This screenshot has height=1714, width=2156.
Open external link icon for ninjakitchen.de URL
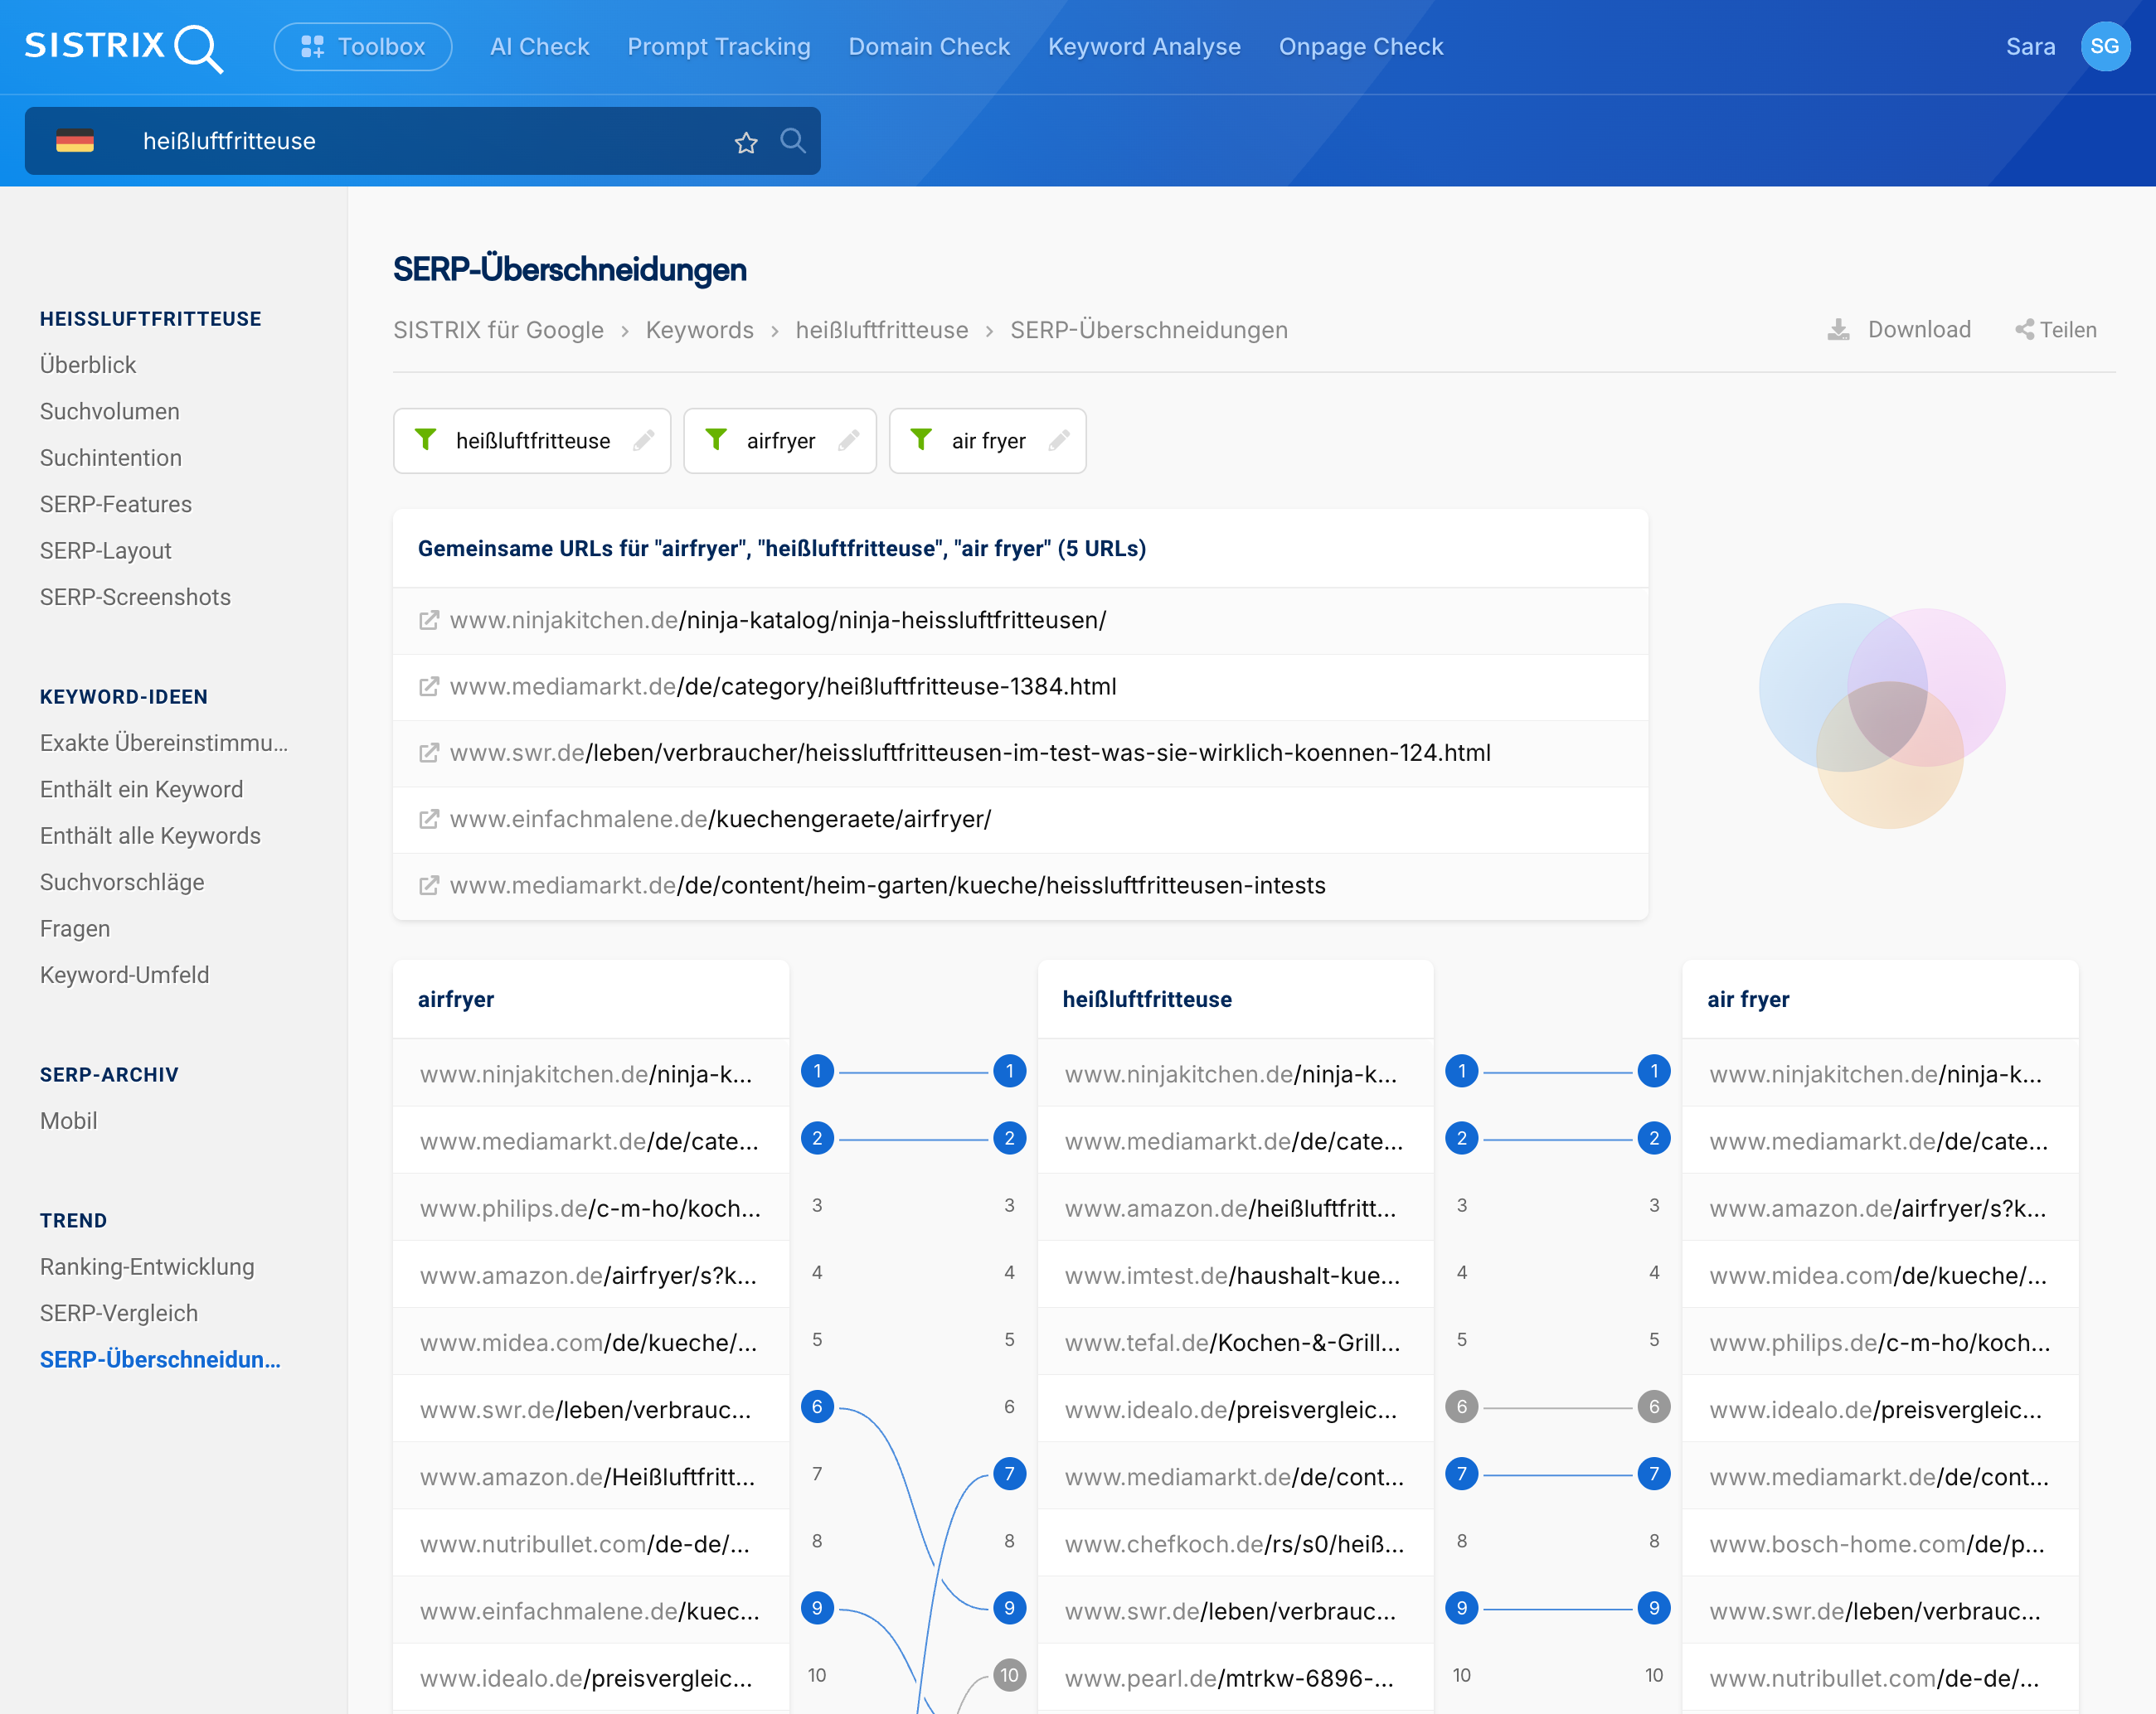(x=429, y=621)
